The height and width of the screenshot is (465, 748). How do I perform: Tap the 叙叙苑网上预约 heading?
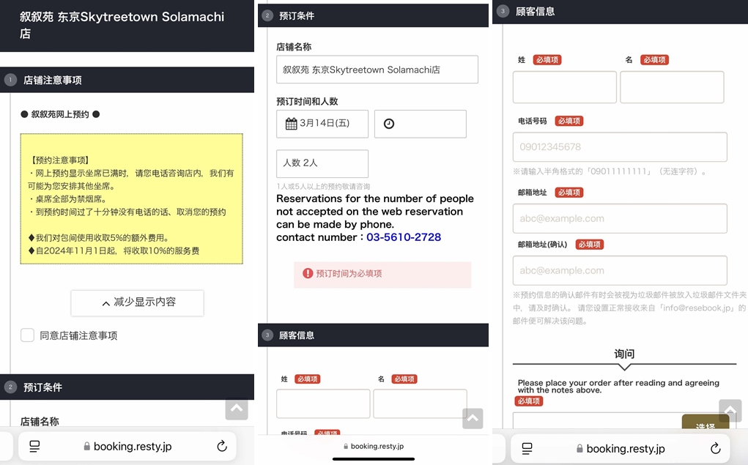coord(60,114)
